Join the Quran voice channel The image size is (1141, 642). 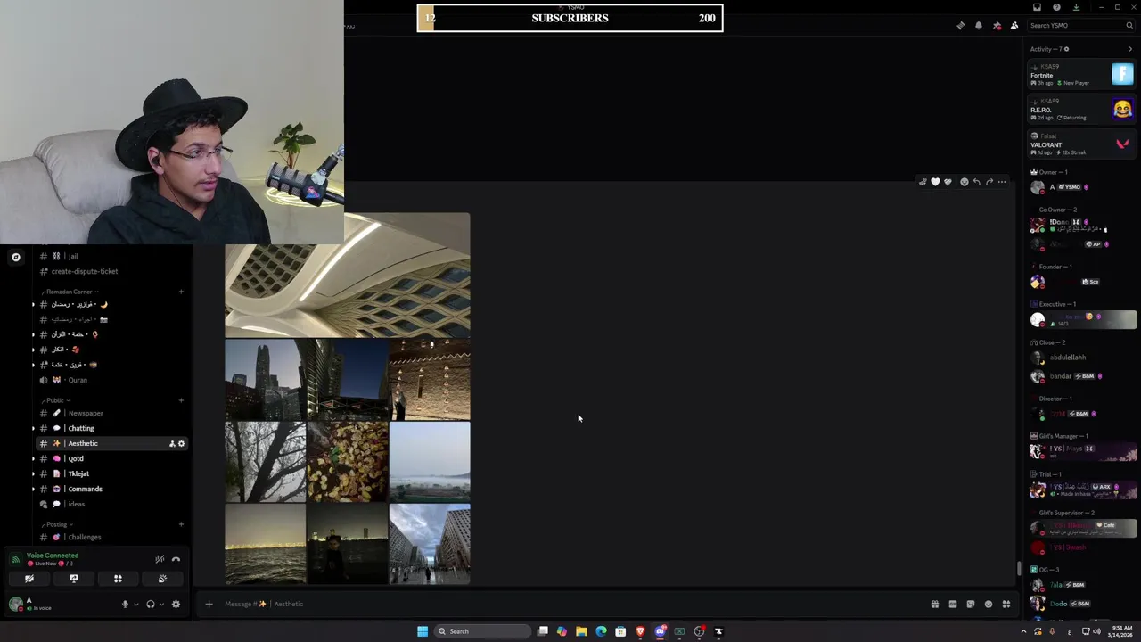pos(111,380)
